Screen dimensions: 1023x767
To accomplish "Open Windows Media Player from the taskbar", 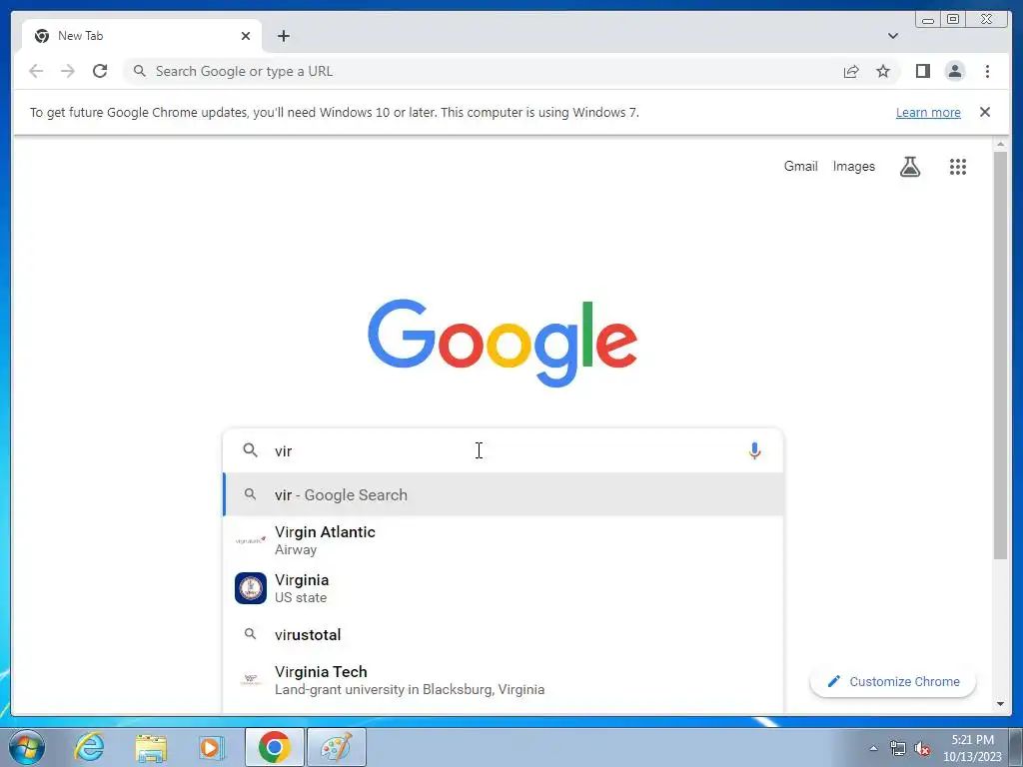I will [x=211, y=747].
